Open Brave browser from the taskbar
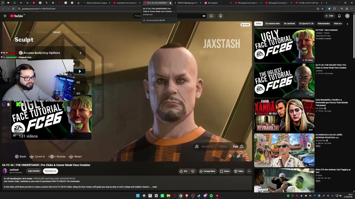355x199 pixels. pos(187,196)
